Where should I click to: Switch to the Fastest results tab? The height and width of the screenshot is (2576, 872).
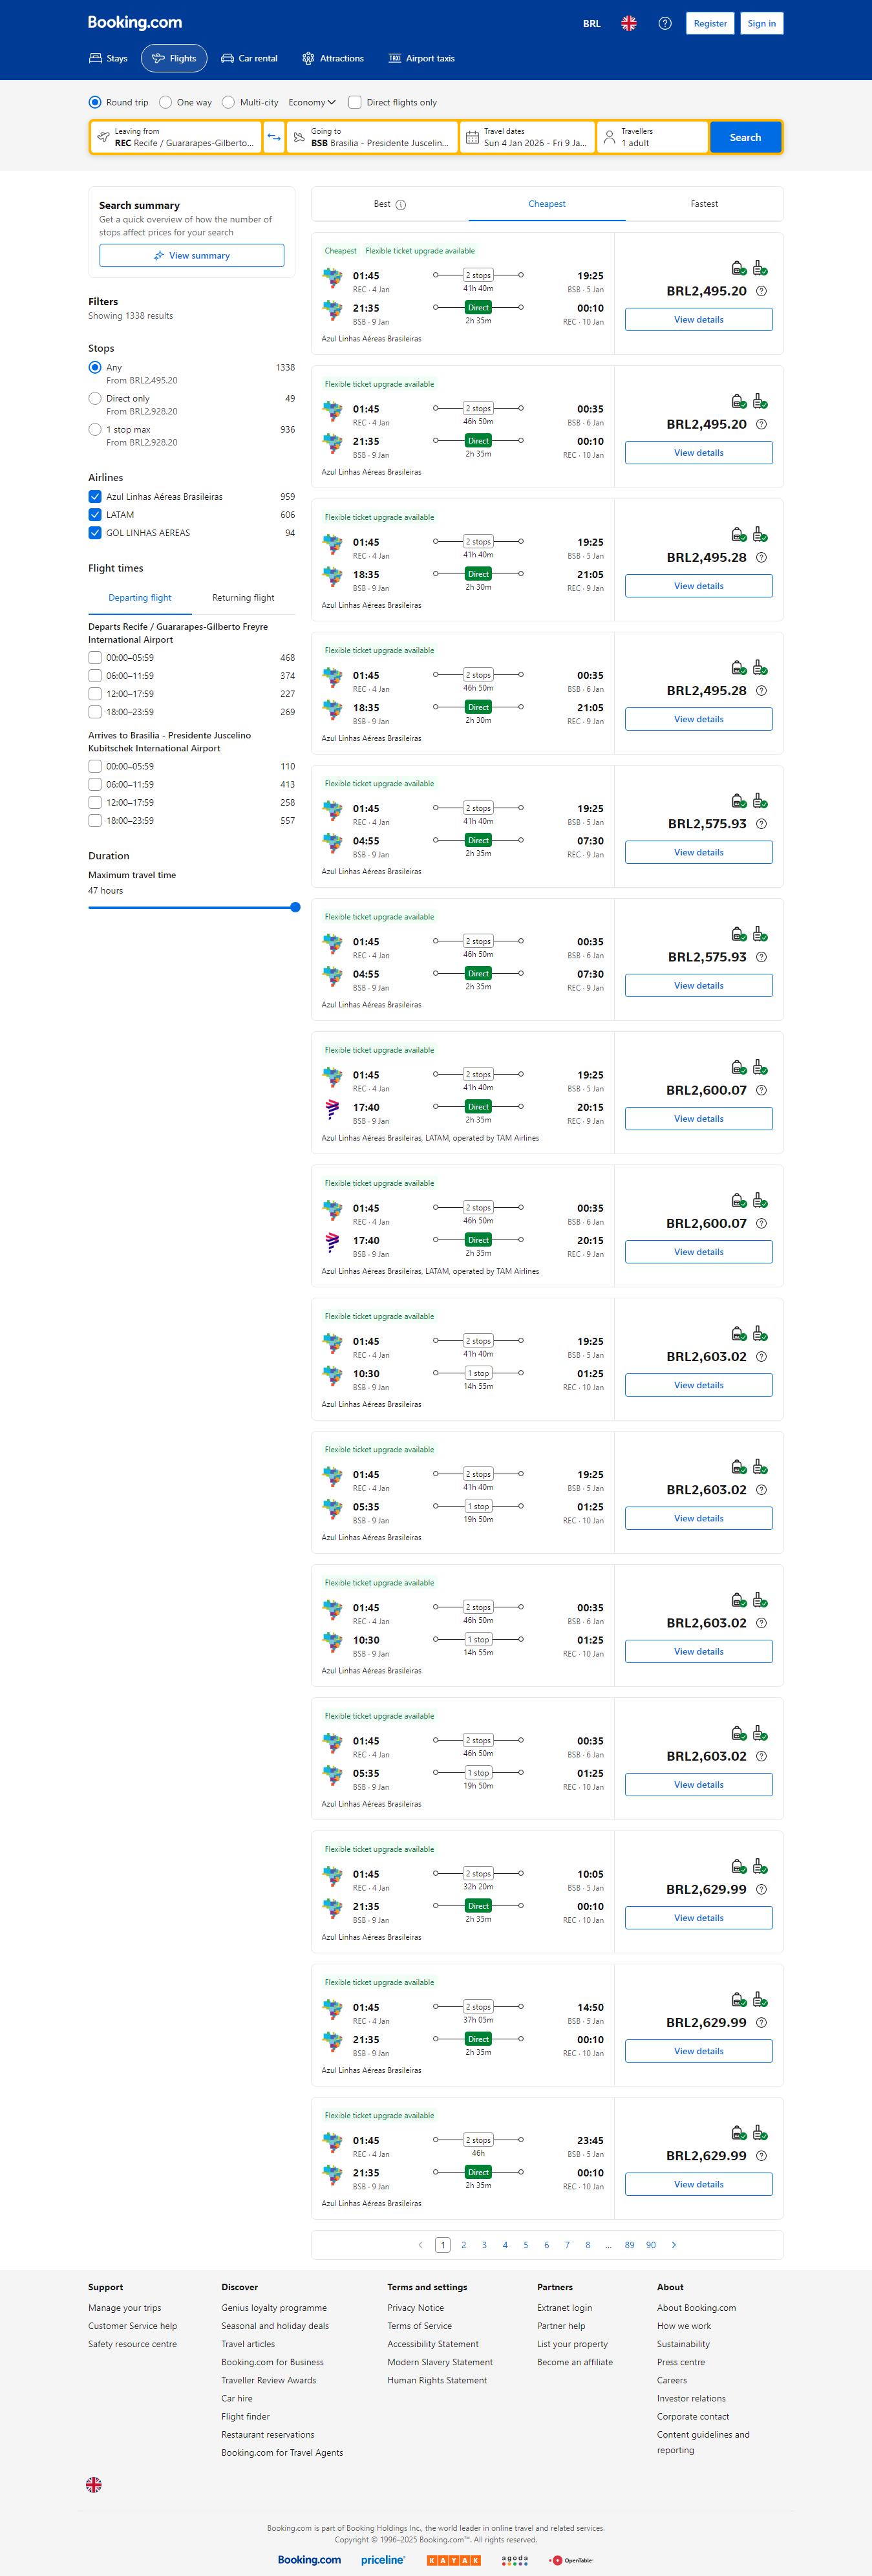pyautogui.click(x=704, y=204)
